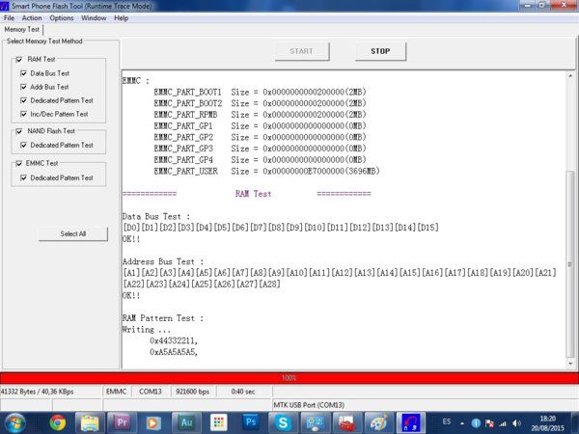Screen dimensions: 579x434
Task: Open network signal tray icon
Action: [503, 423]
